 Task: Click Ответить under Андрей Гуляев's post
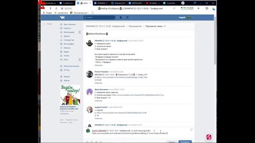98,118
